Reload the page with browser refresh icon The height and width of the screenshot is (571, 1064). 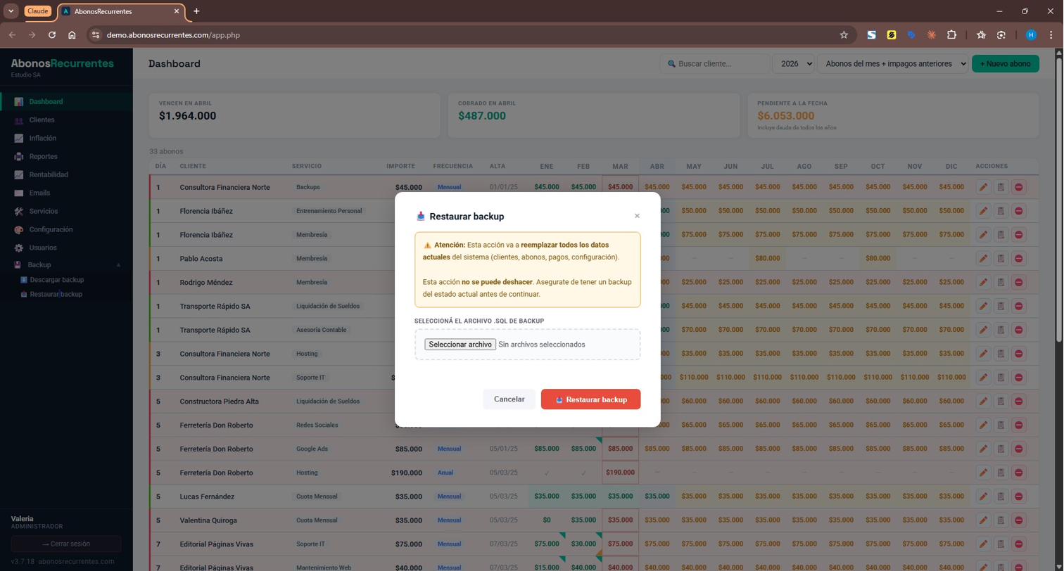(52, 35)
